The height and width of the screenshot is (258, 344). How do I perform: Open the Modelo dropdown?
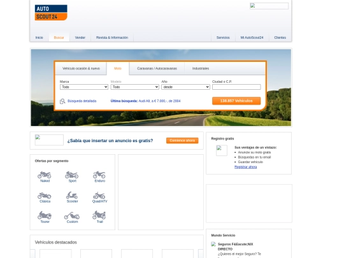coord(135,87)
